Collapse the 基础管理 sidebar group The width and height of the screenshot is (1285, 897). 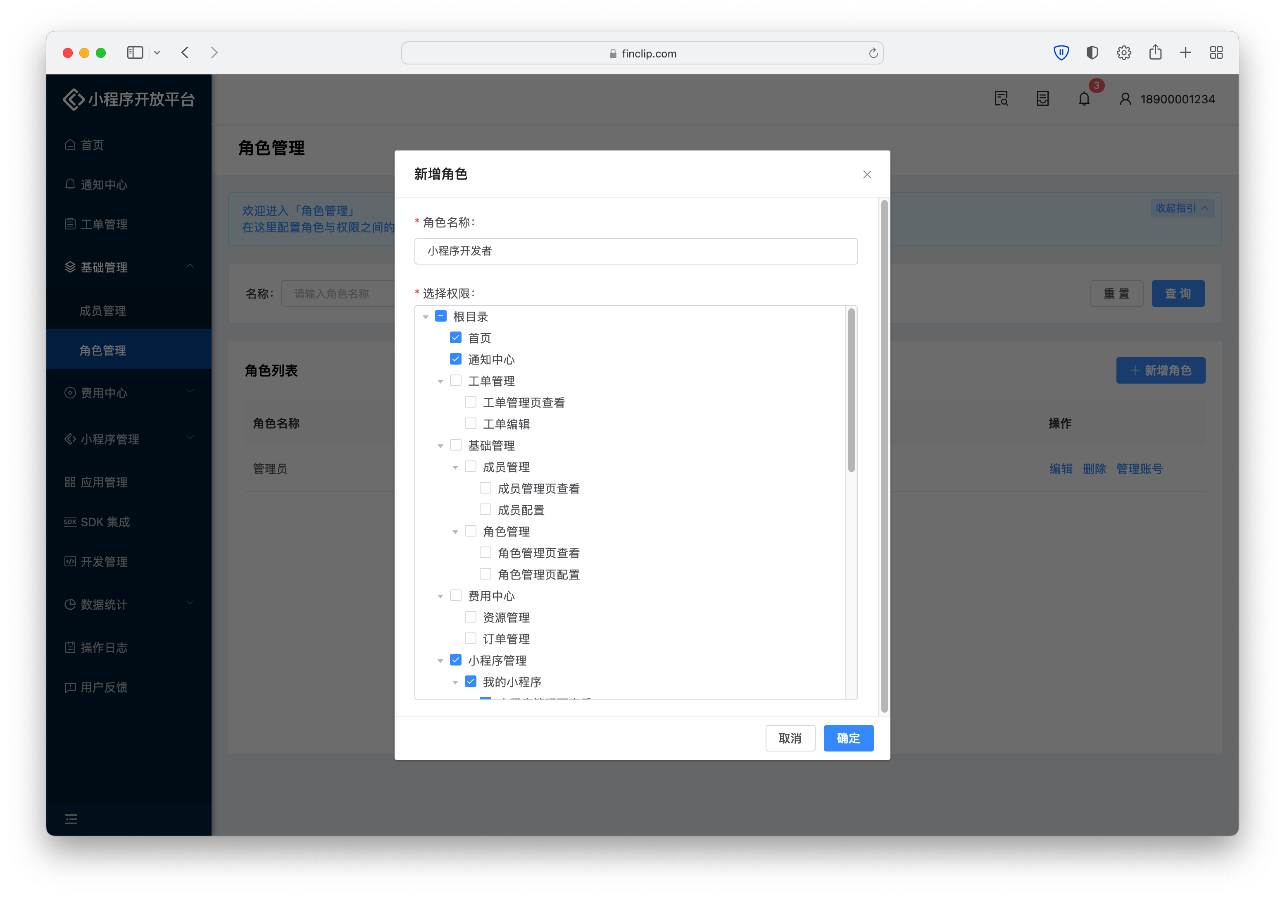[x=129, y=267]
